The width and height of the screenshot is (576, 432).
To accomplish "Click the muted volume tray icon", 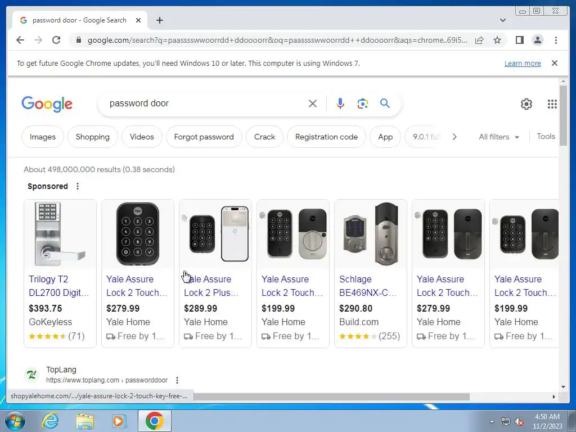I will click(519, 421).
